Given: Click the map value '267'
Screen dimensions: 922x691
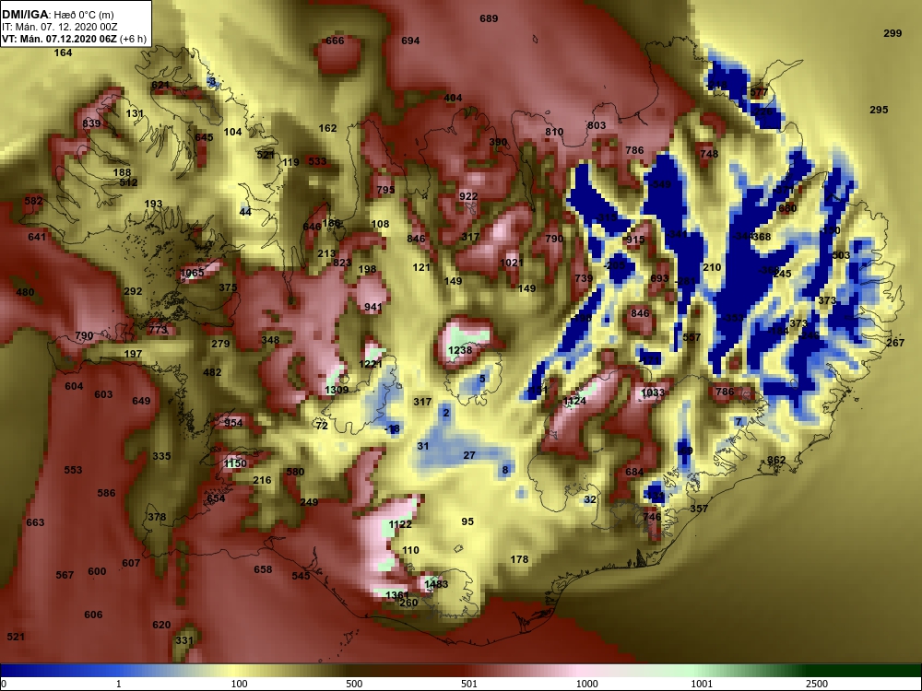Looking at the screenshot, I should 895,343.
